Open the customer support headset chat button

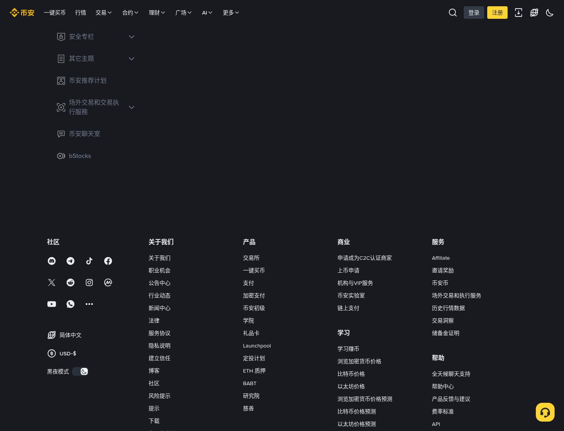tap(545, 412)
